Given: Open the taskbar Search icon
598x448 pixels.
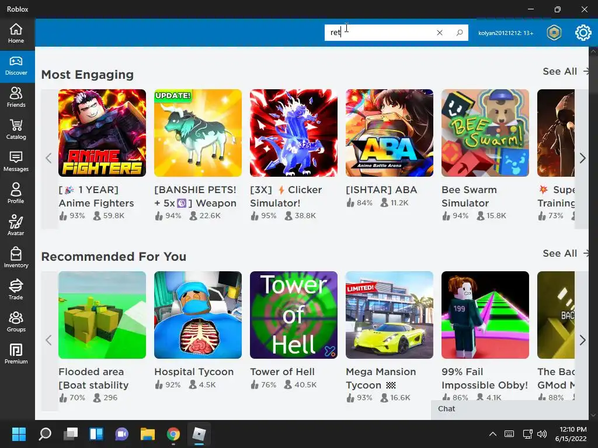Looking at the screenshot, I should pyautogui.click(x=45, y=434).
